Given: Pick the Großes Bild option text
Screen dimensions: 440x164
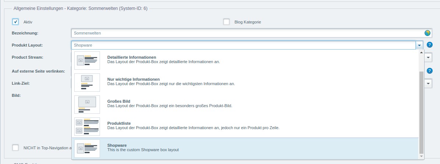Looking at the screenshot, I should click(x=119, y=101).
